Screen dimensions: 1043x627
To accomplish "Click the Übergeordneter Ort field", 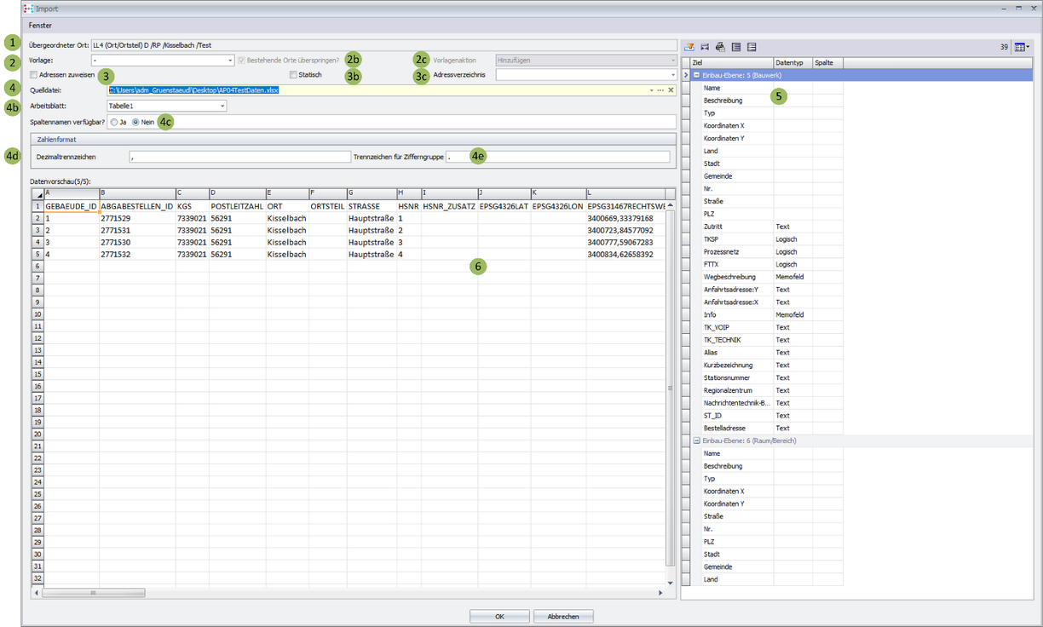I will coord(383,44).
